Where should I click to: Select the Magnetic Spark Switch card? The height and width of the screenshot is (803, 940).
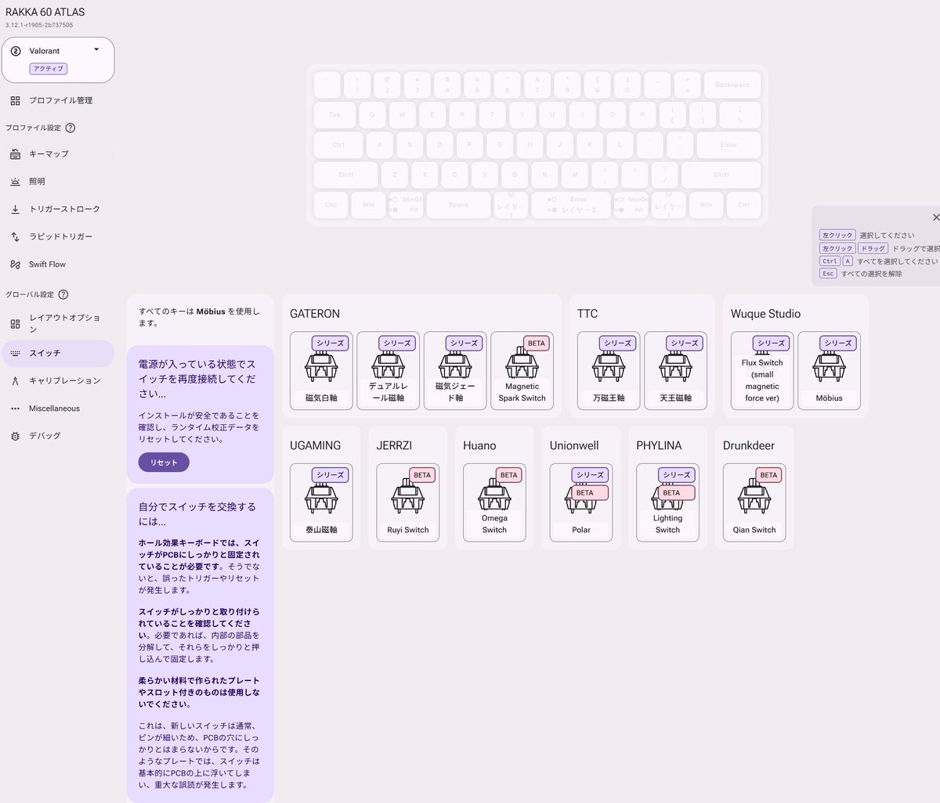[x=522, y=371]
